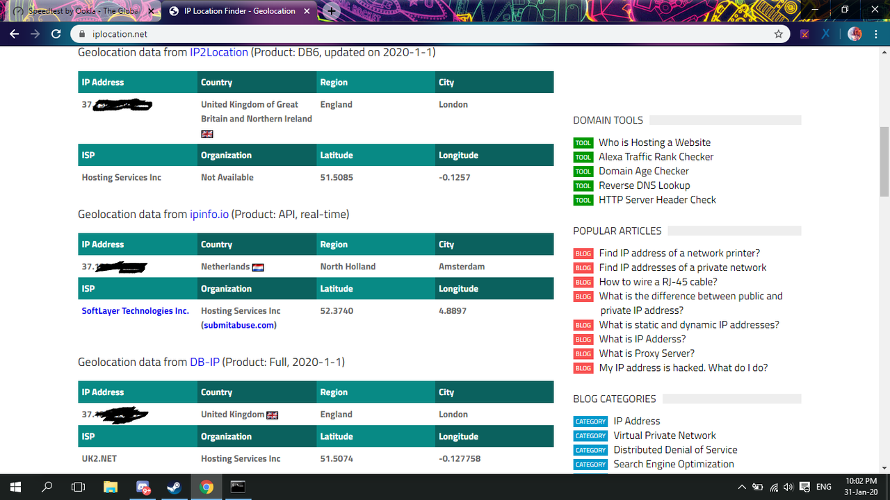View site info via the padlock icon

[x=82, y=34]
